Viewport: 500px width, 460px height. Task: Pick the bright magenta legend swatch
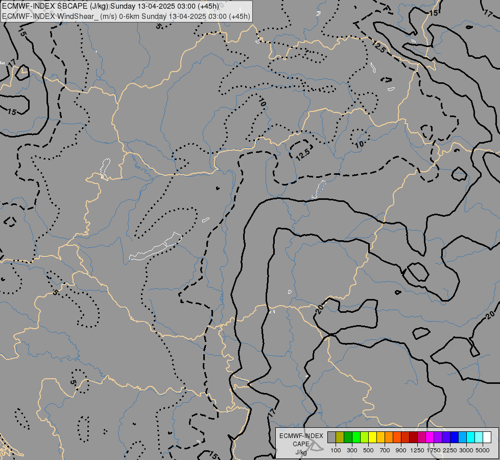pyautogui.click(x=430, y=437)
